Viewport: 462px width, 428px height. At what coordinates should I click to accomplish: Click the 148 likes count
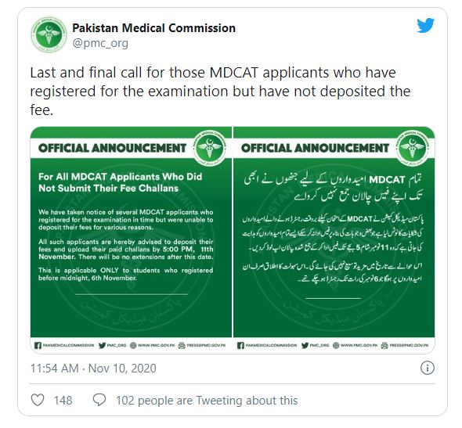pos(63,401)
